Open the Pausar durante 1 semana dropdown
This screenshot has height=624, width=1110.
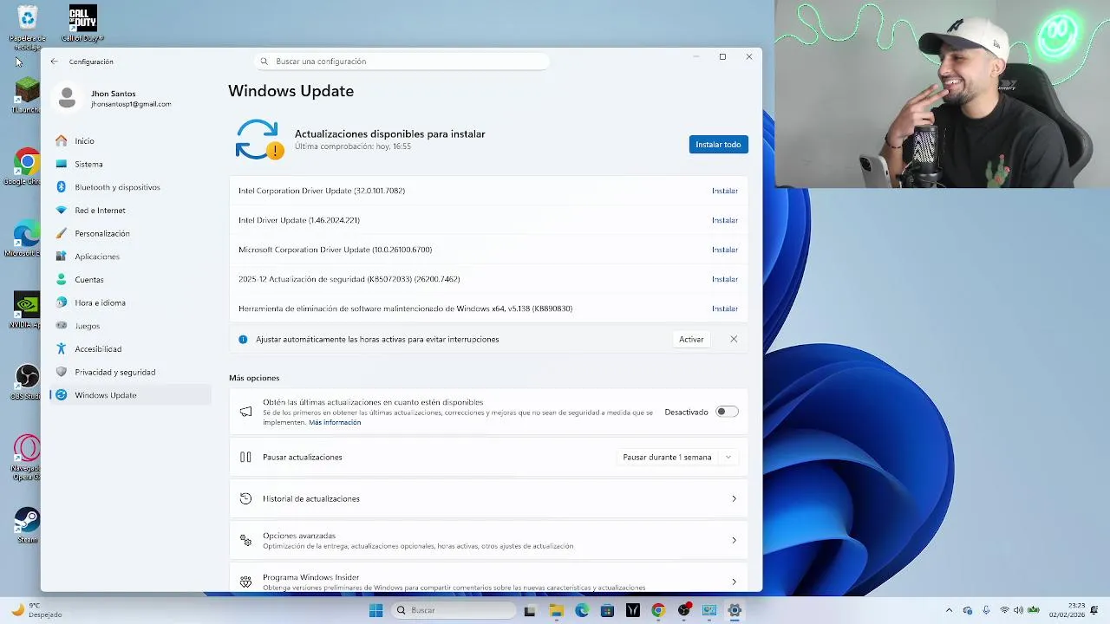click(677, 458)
